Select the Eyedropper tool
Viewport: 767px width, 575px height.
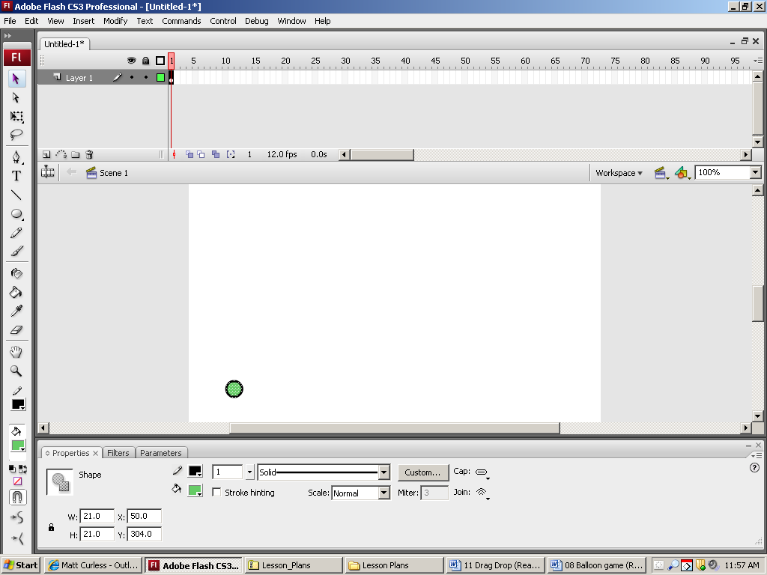(16, 311)
